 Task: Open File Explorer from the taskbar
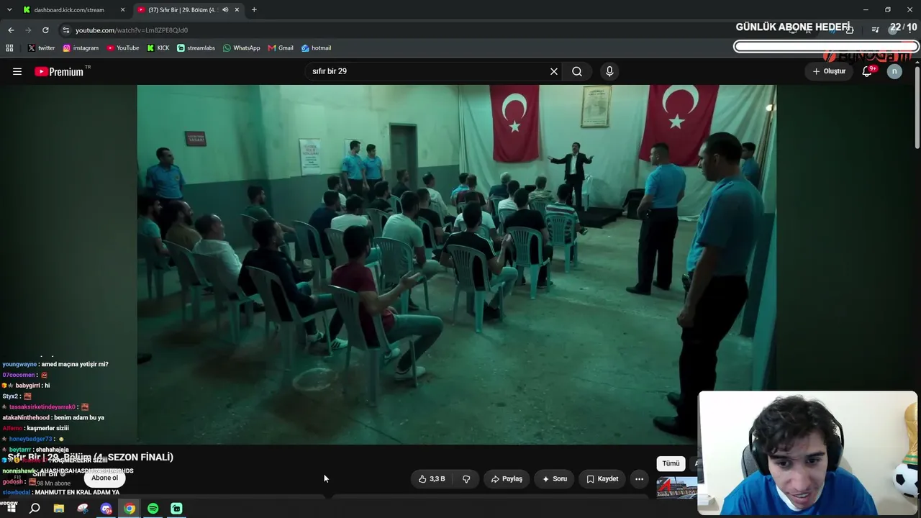pos(59,509)
